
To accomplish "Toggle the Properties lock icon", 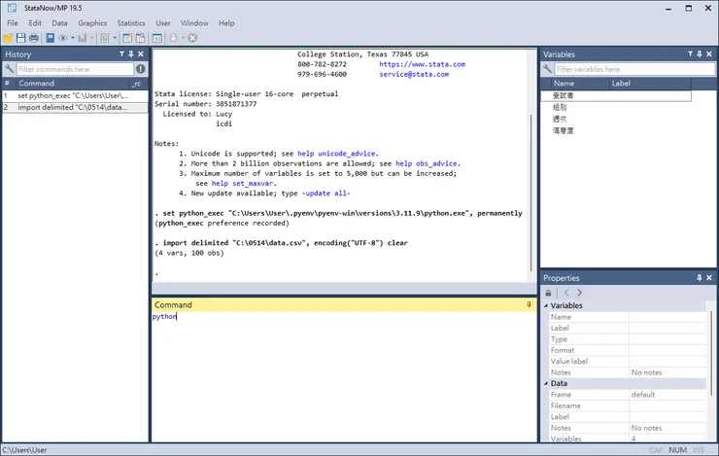I will click(x=548, y=293).
